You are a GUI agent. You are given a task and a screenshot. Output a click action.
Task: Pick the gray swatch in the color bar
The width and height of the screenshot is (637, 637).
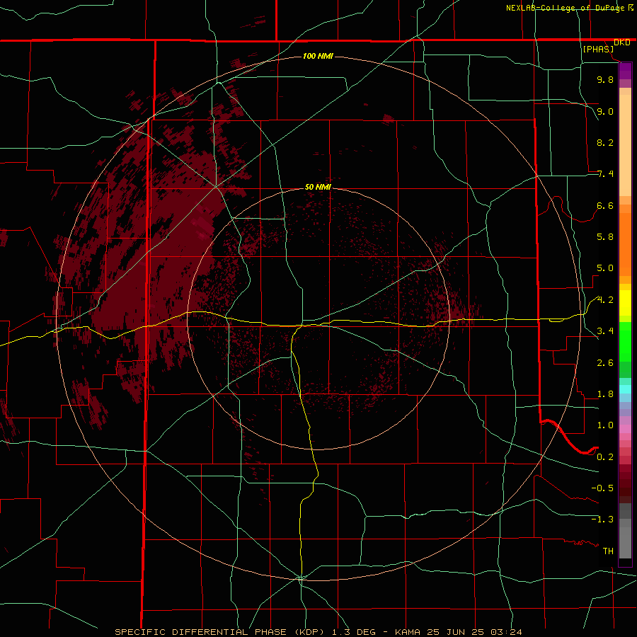pos(625,542)
